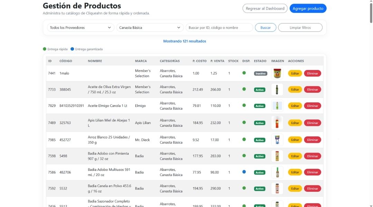Click Eliminar for Aceite de Oliva Extra Virgen
This screenshot has height=207, width=373.
312,89
